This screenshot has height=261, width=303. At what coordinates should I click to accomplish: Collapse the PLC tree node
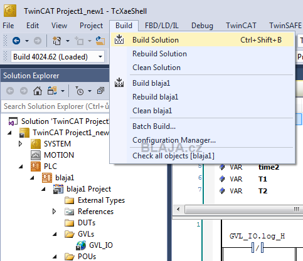pyautogui.click(x=21, y=166)
